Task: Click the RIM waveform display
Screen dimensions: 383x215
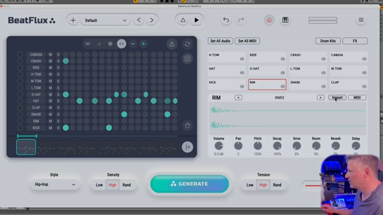Action: pyautogui.click(x=288, y=118)
